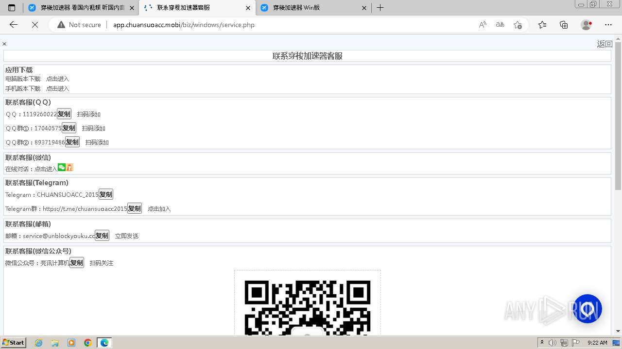The image size is (622, 349).
Task: Copy the Telegram group link
Action: pos(135,208)
